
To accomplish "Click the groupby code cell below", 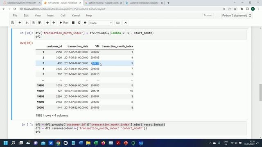I will click(140, 128).
